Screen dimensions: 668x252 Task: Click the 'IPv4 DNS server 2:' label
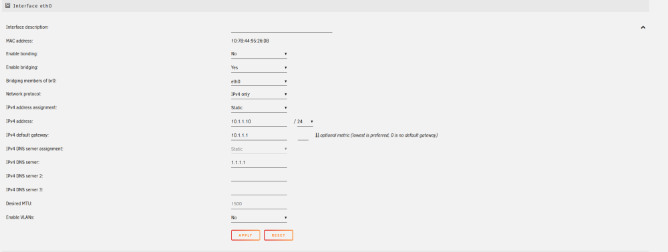tap(25, 176)
